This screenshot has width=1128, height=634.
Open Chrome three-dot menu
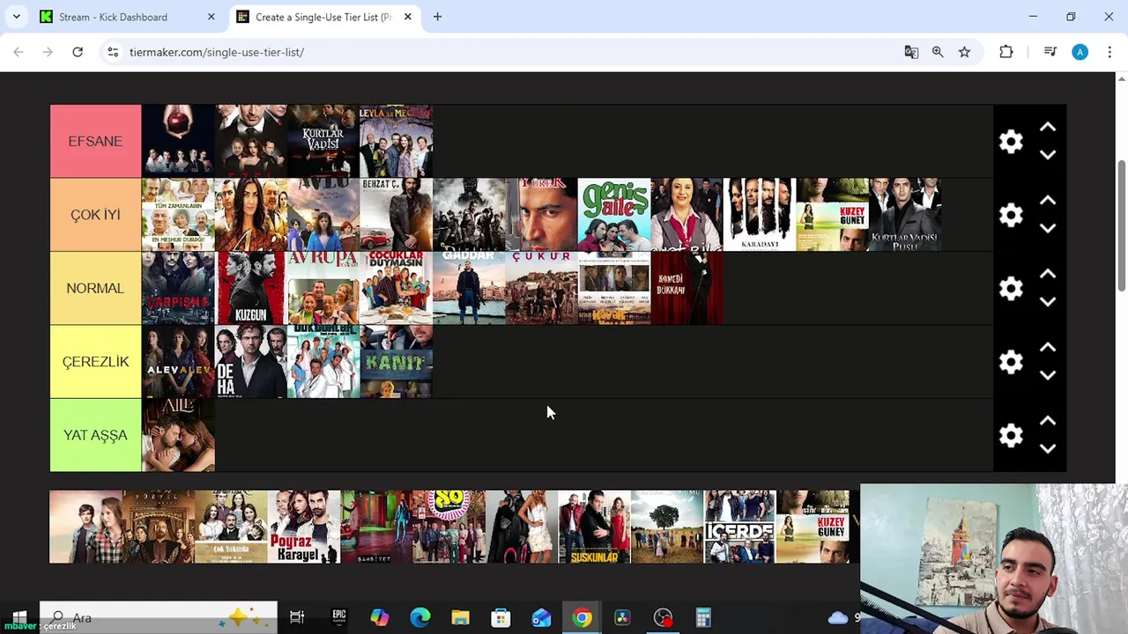click(1109, 52)
